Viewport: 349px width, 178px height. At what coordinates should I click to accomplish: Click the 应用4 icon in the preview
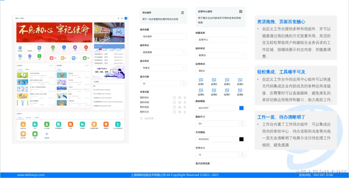(240, 80)
